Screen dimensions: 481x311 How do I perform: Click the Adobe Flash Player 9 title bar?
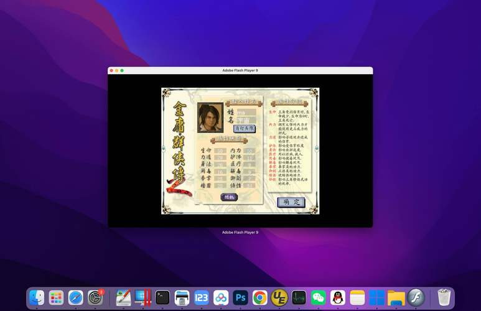pos(240,70)
